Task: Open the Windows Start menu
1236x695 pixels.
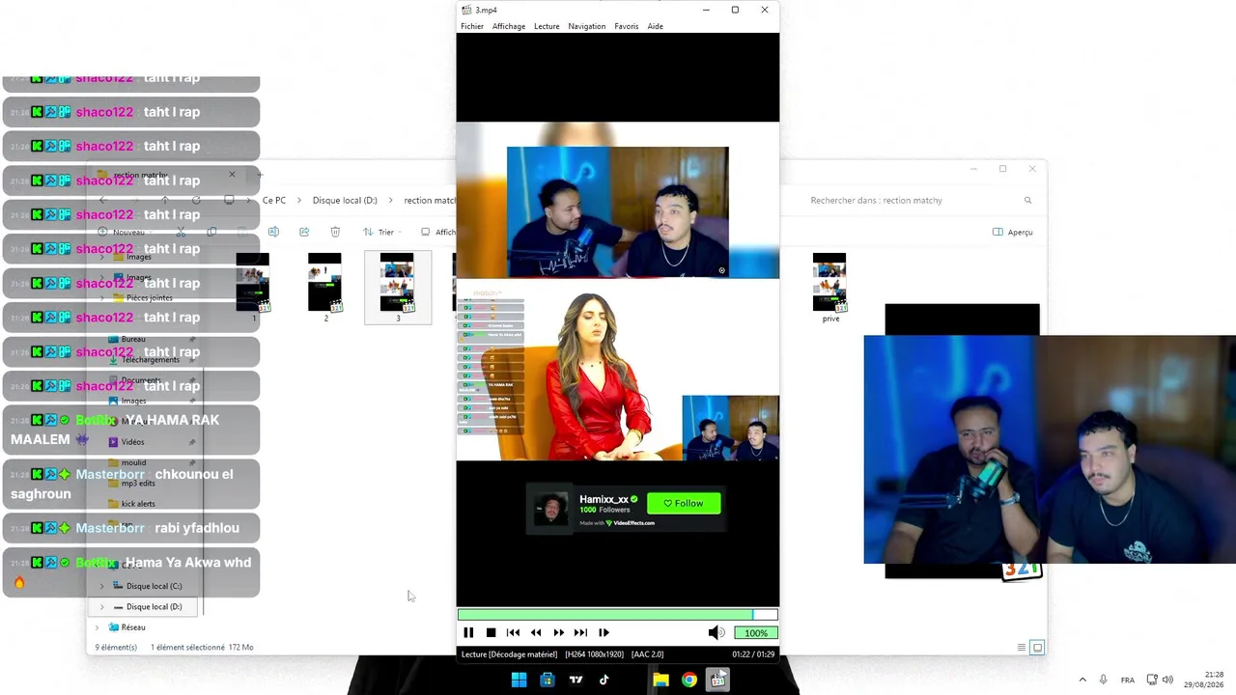Action: pos(519,680)
